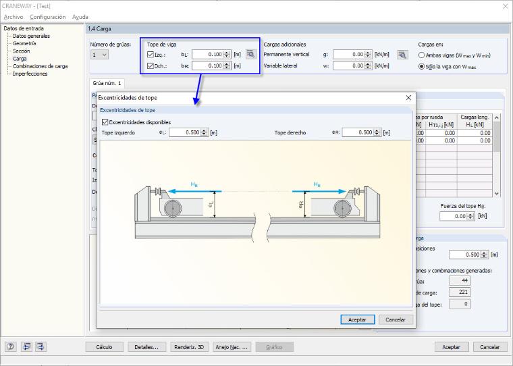Click the '221' load combinations value

tap(460, 292)
